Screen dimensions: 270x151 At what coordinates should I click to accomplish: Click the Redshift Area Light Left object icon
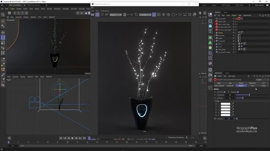216,27
